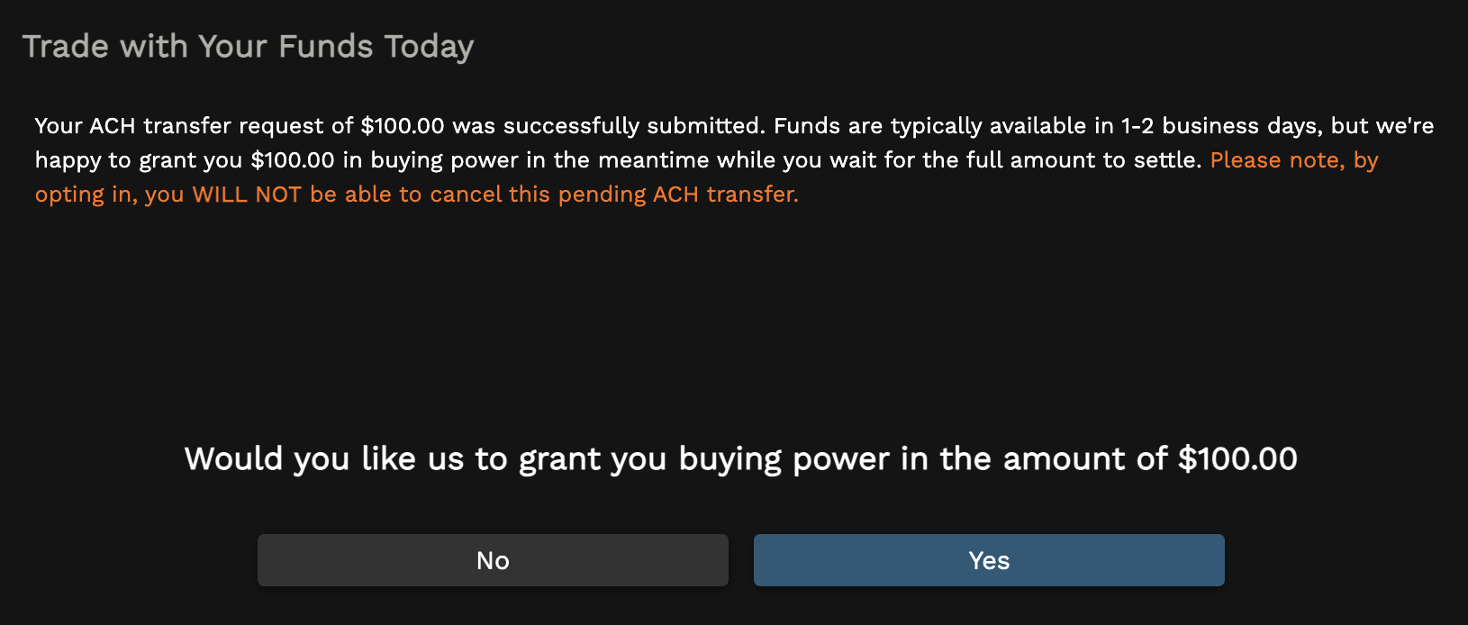1468x625 pixels.
Task: Click the word 'No' on the gray button
Action: coord(492,559)
